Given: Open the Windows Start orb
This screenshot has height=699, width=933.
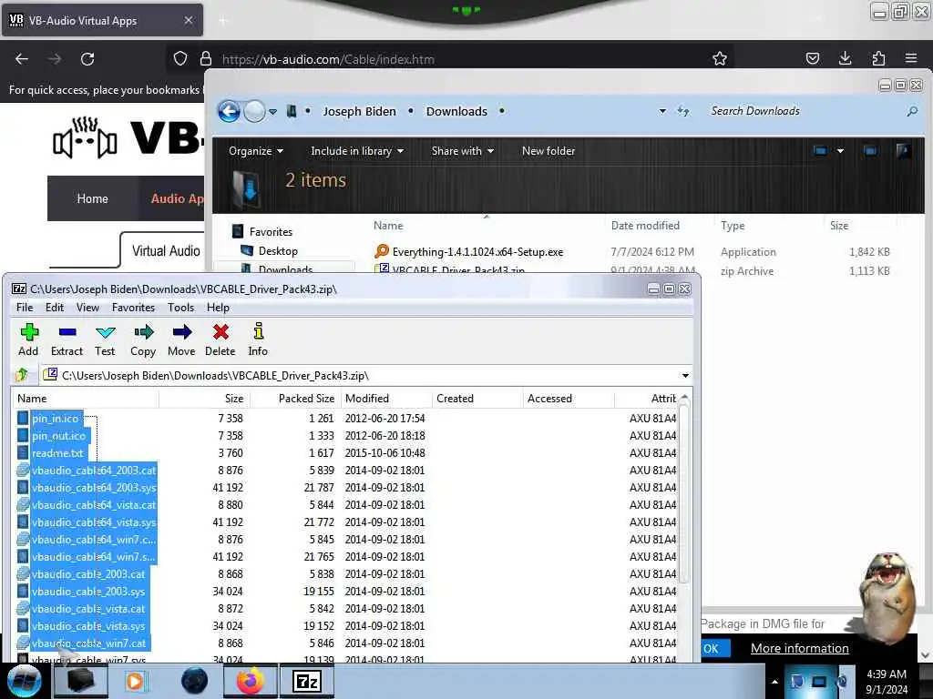Looking at the screenshot, I should [25, 681].
